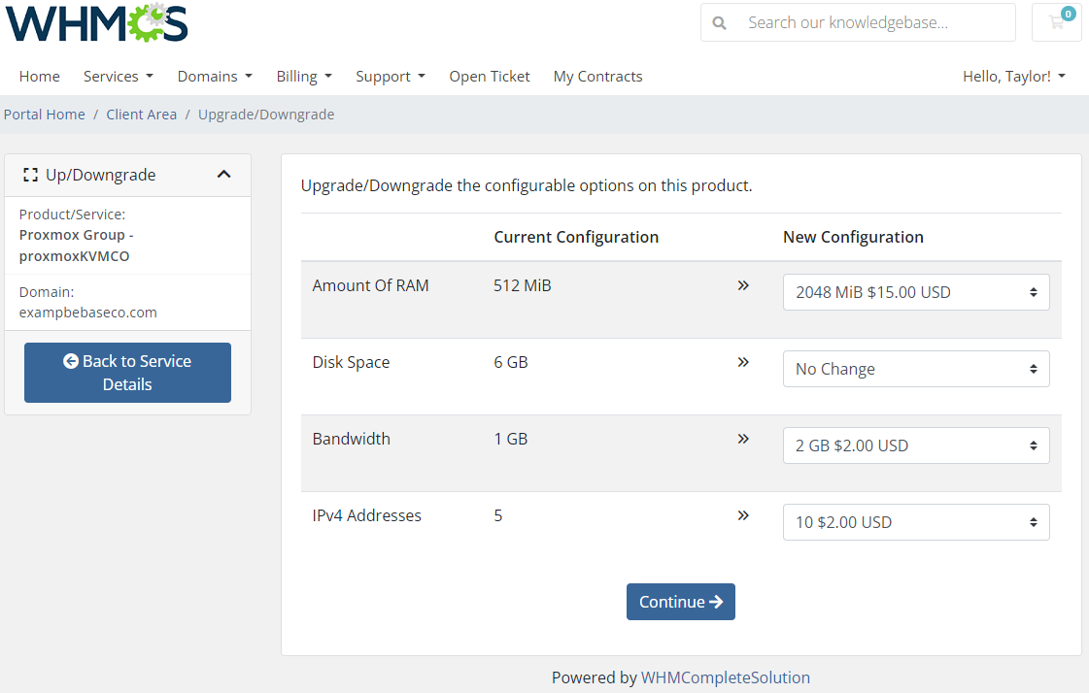This screenshot has width=1089, height=693.
Task: Click Client Area breadcrumb
Action: (142, 115)
